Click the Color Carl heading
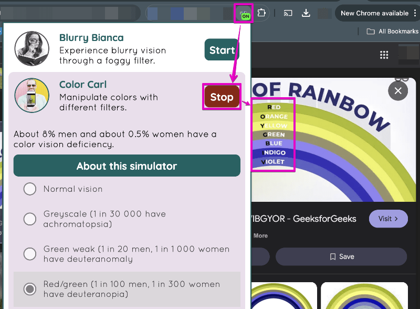Viewport: 420px width, 309px height. (83, 85)
